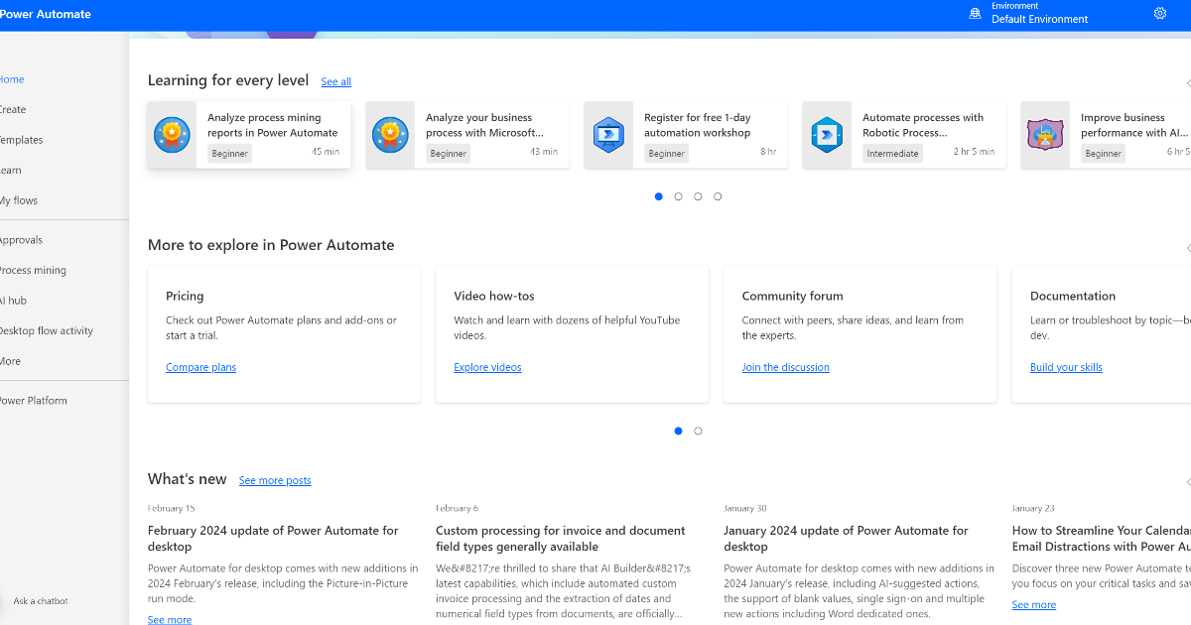The height and width of the screenshot is (625, 1191).
Task: Select the second dot of the learning carousel
Action: tap(678, 196)
